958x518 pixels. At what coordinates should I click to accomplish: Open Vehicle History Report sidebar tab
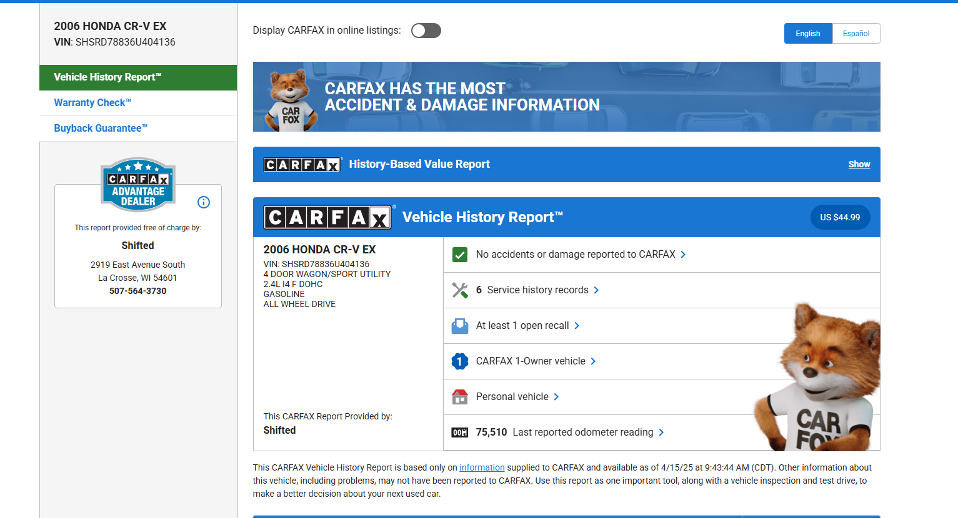(138, 77)
